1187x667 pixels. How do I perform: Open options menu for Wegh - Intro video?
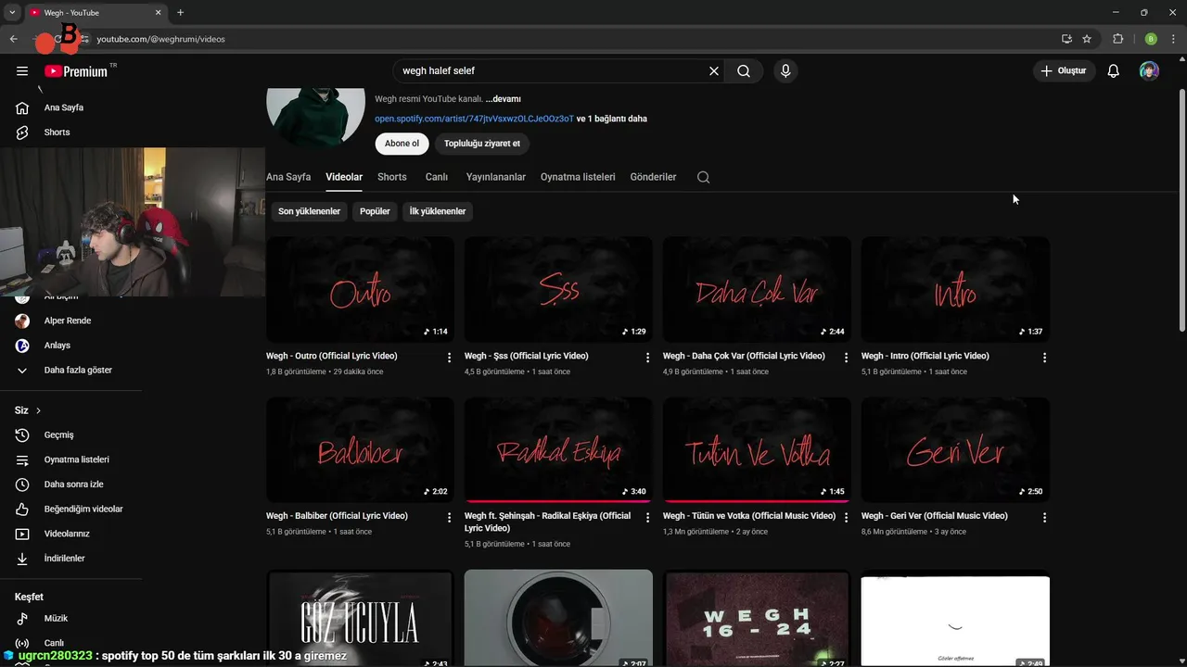point(1045,358)
